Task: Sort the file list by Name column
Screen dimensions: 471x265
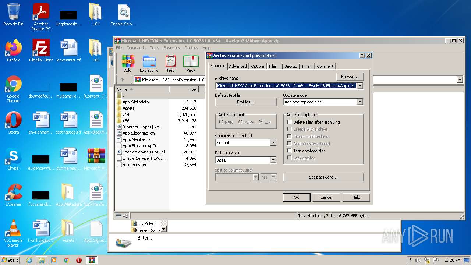Action: click(x=142, y=89)
